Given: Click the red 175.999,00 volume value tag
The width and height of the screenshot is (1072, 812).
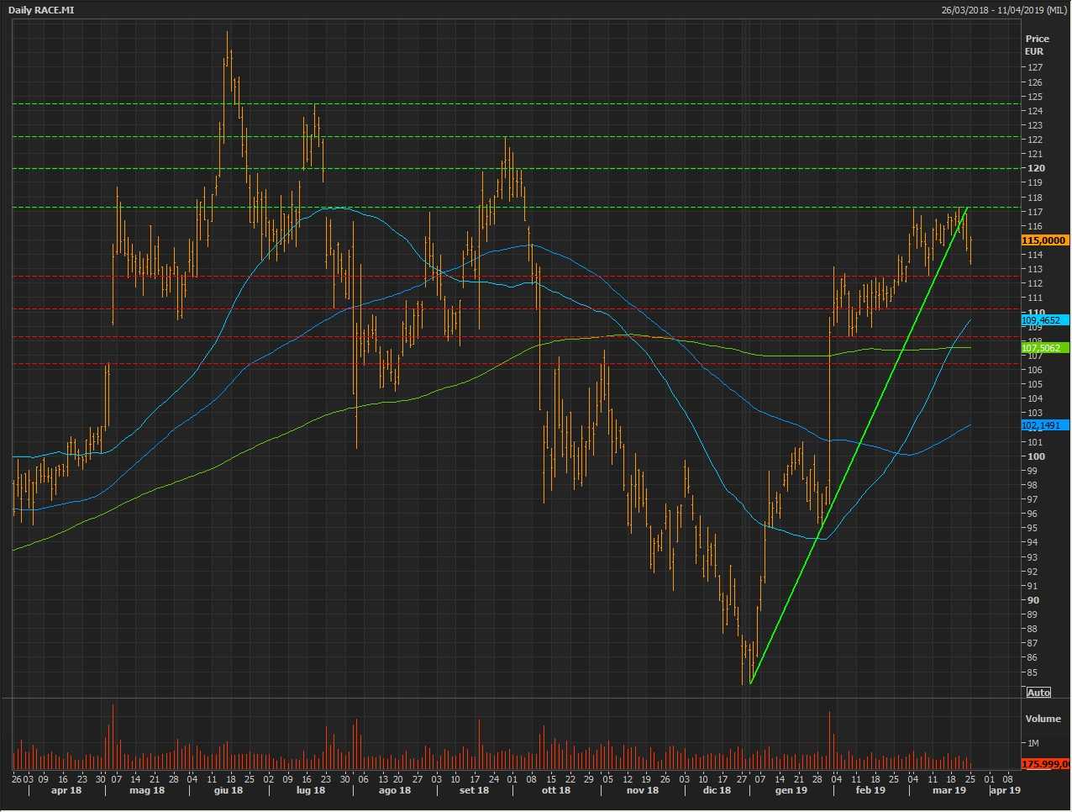Looking at the screenshot, I should tap(1046, 764).
